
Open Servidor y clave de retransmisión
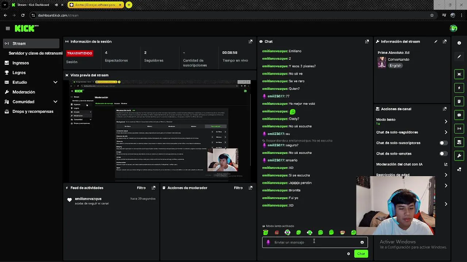click(x=35, y=53)
